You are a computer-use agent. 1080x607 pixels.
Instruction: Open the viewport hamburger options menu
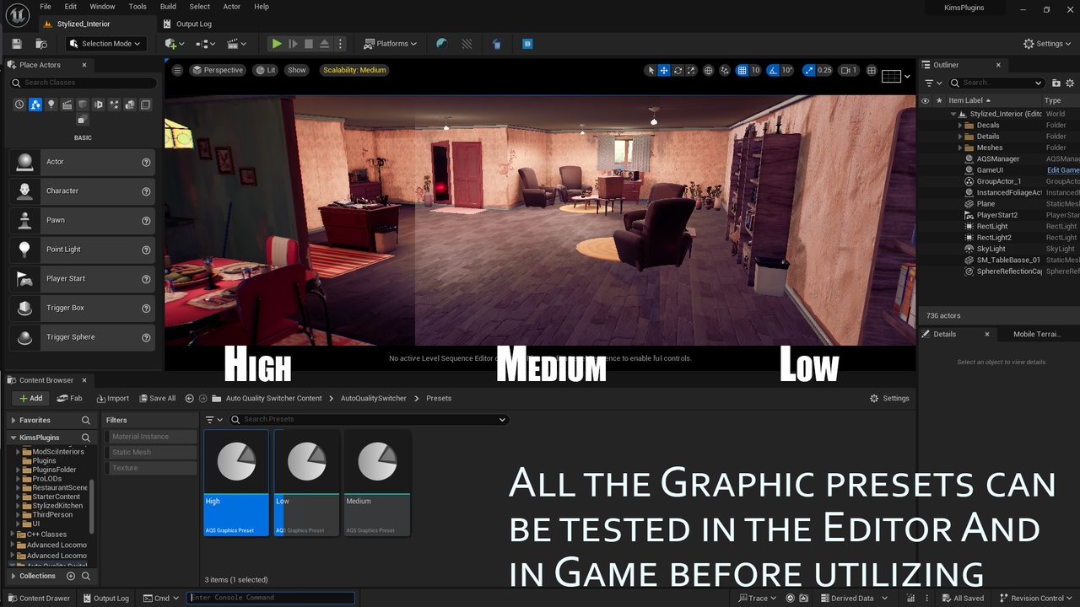click(177, 70)
